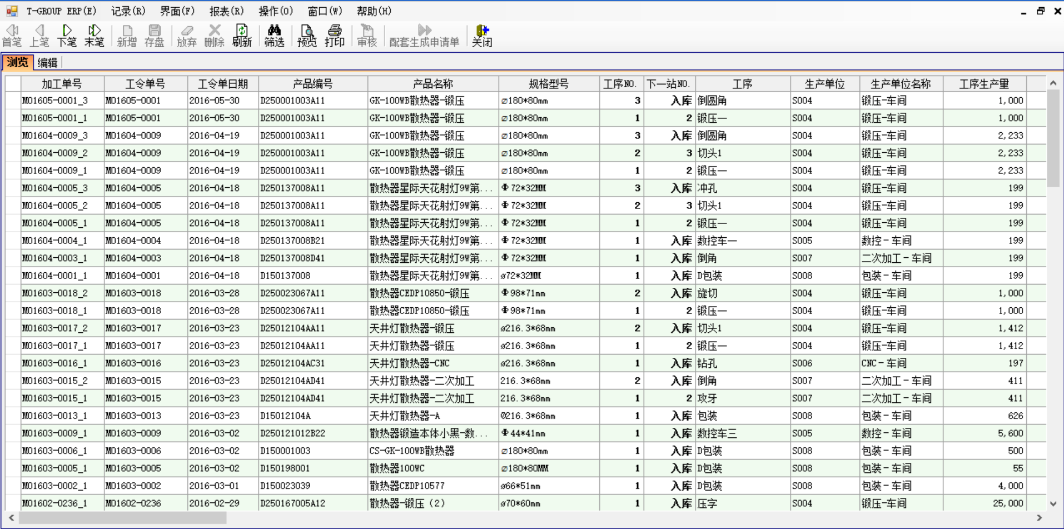Click the T-GROUP ERP application logo icon
1064x529 pixels.
coord(12,11)
